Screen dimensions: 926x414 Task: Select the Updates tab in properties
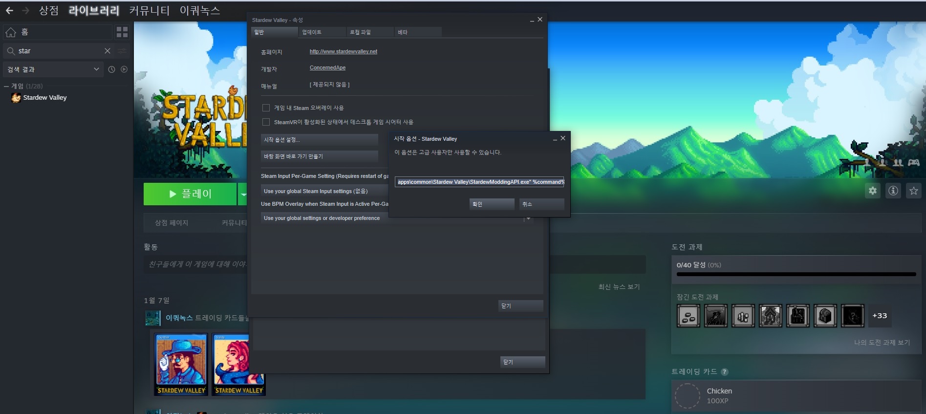(322, 32)
